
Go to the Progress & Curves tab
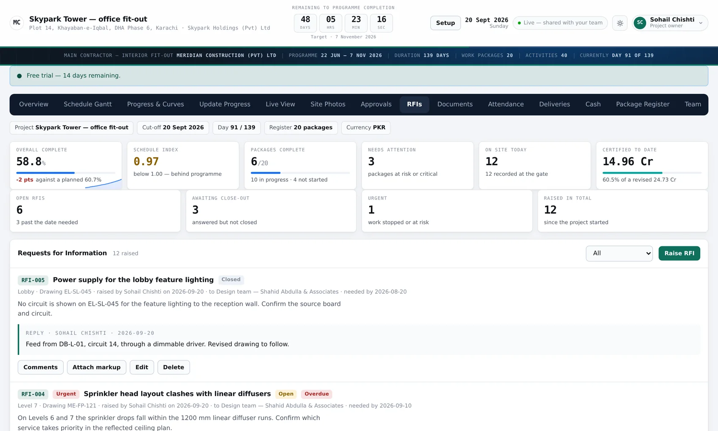[155, 104]
